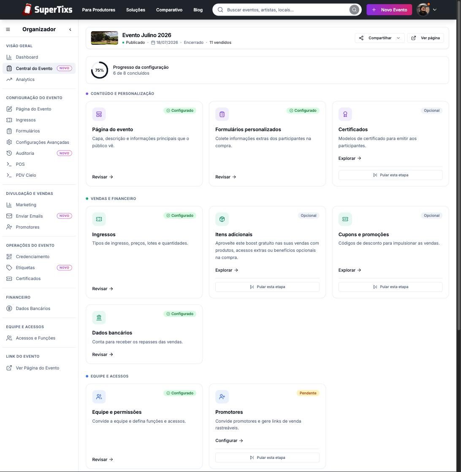Screen dimensions: 461x472
Task: Open Para Produtores menu
Action: [x=99, y=10]
